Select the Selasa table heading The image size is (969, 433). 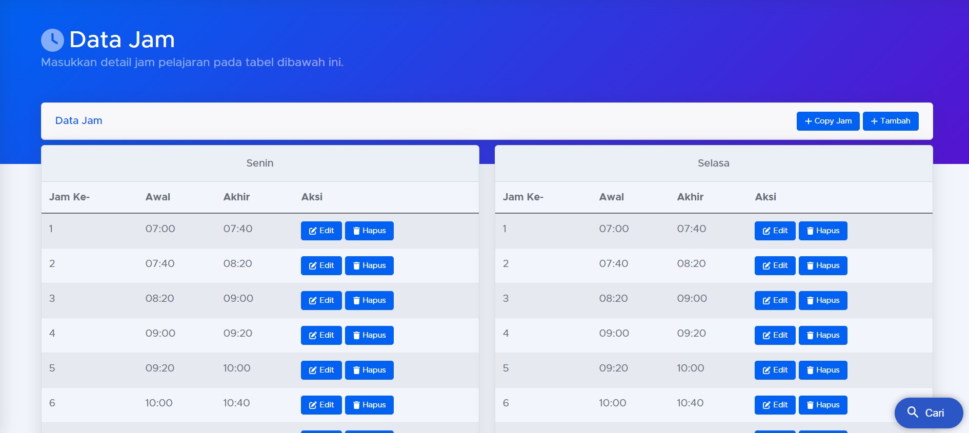point(714,163)
